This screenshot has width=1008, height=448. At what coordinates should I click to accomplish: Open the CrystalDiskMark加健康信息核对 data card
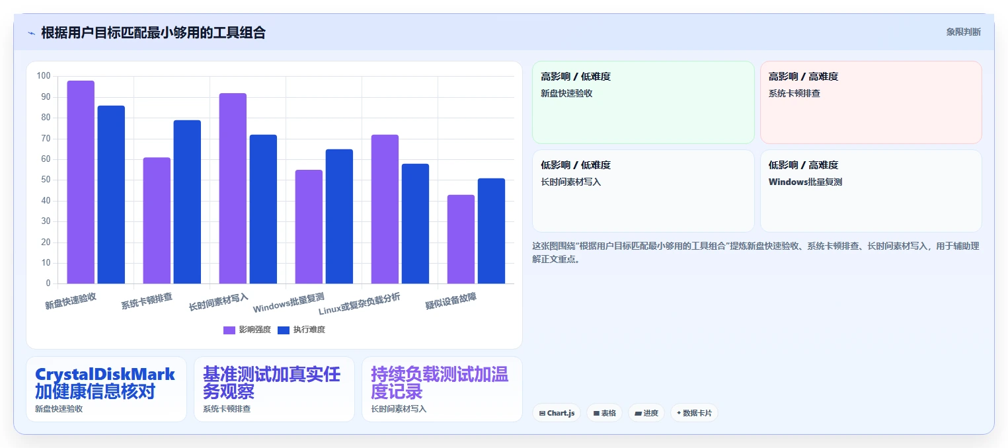106,389
